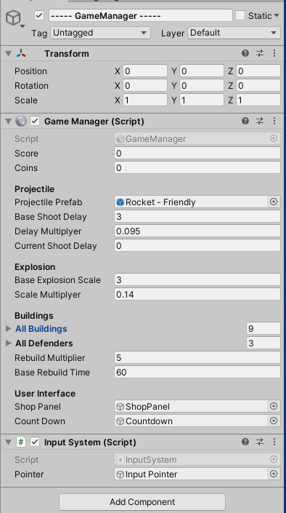Disable the Game Manager script checkbox
The width and height of the screenshot is (286, 513).
click(35, 122)
